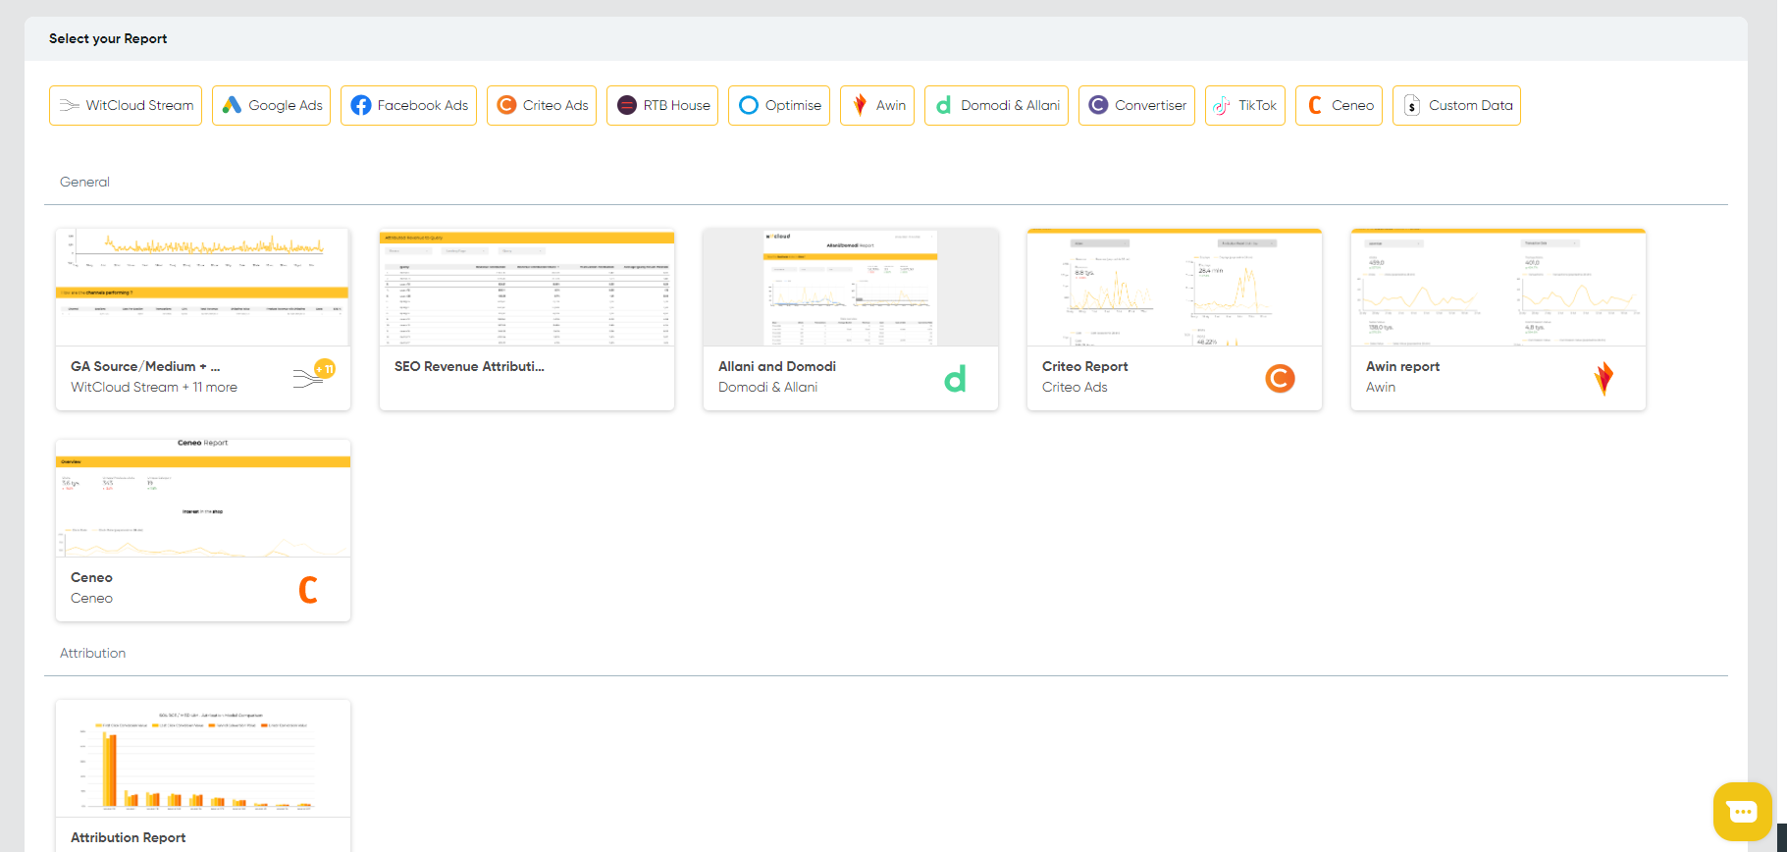1787x852 pixels.
Task: Click orange 'C' icon on Ceneo card
Action: pos(308,589)
